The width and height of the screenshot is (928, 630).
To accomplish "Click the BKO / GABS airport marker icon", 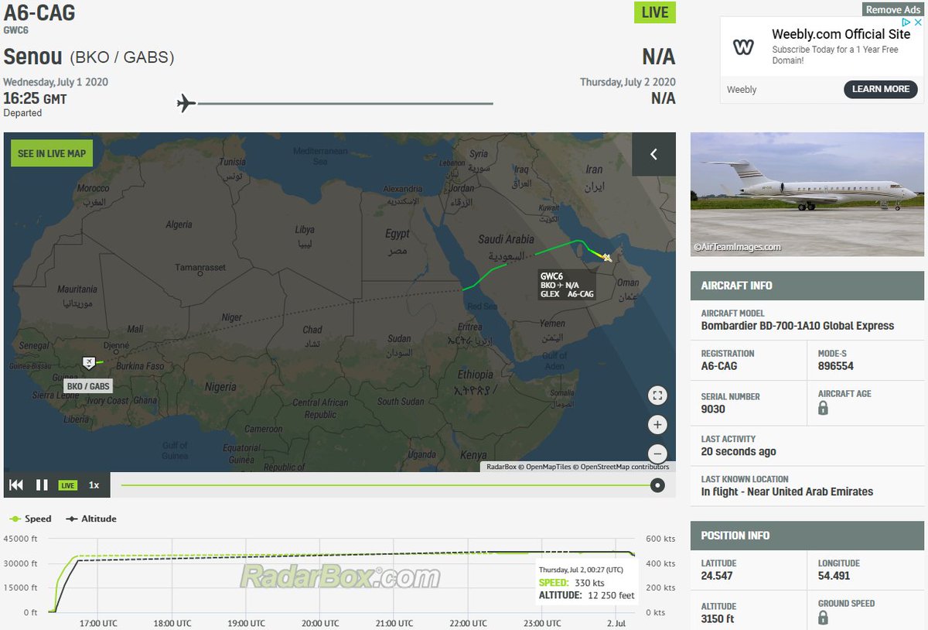I will pos(89,363).
